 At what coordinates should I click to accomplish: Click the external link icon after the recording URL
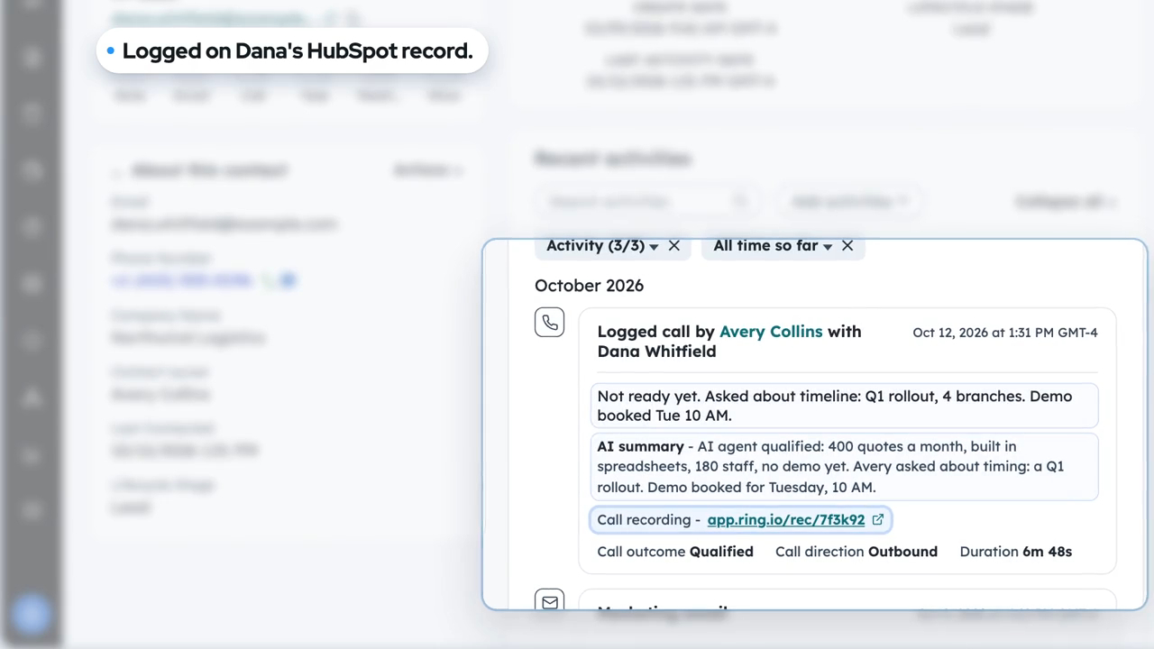tap(878, 520)
